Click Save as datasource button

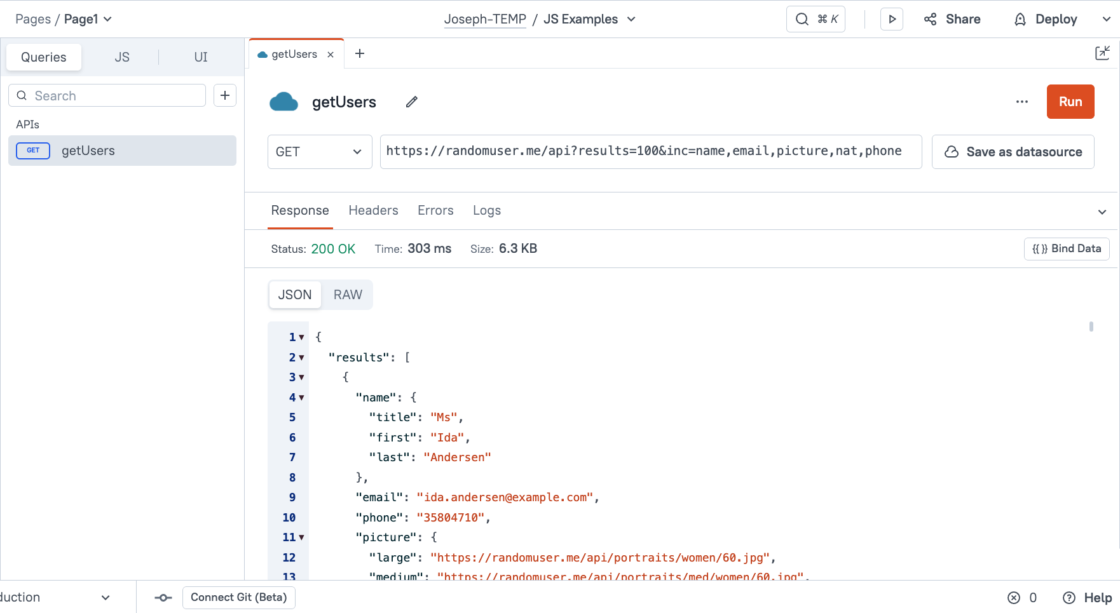pos(1013,152)
